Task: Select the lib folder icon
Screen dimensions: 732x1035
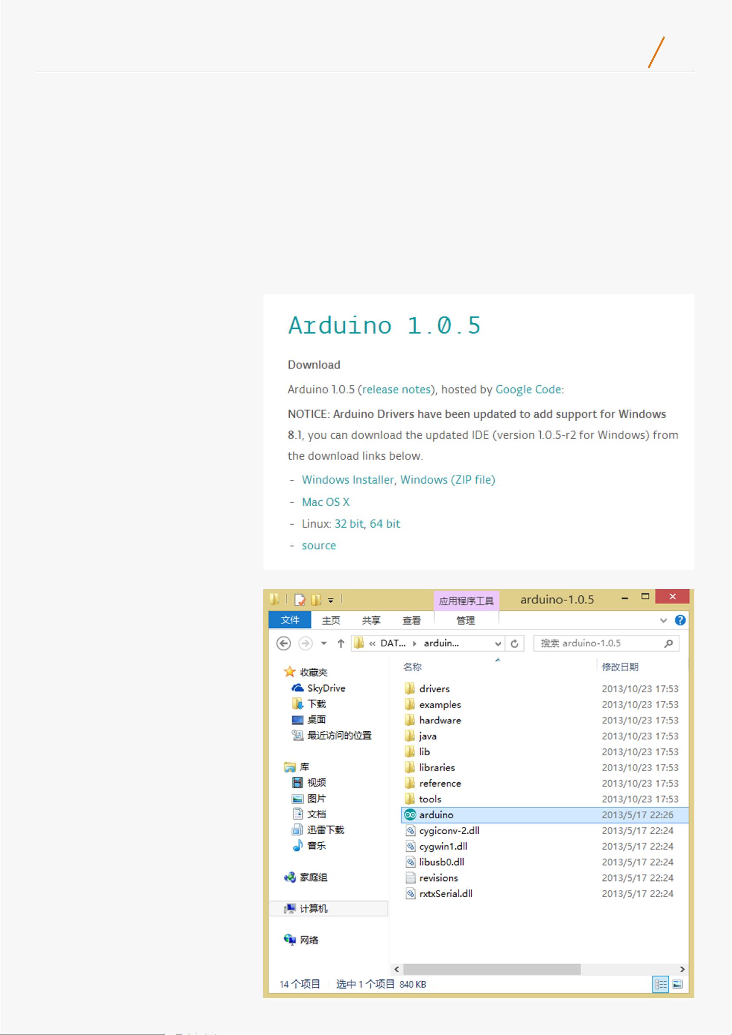Action: coord(410,751)
